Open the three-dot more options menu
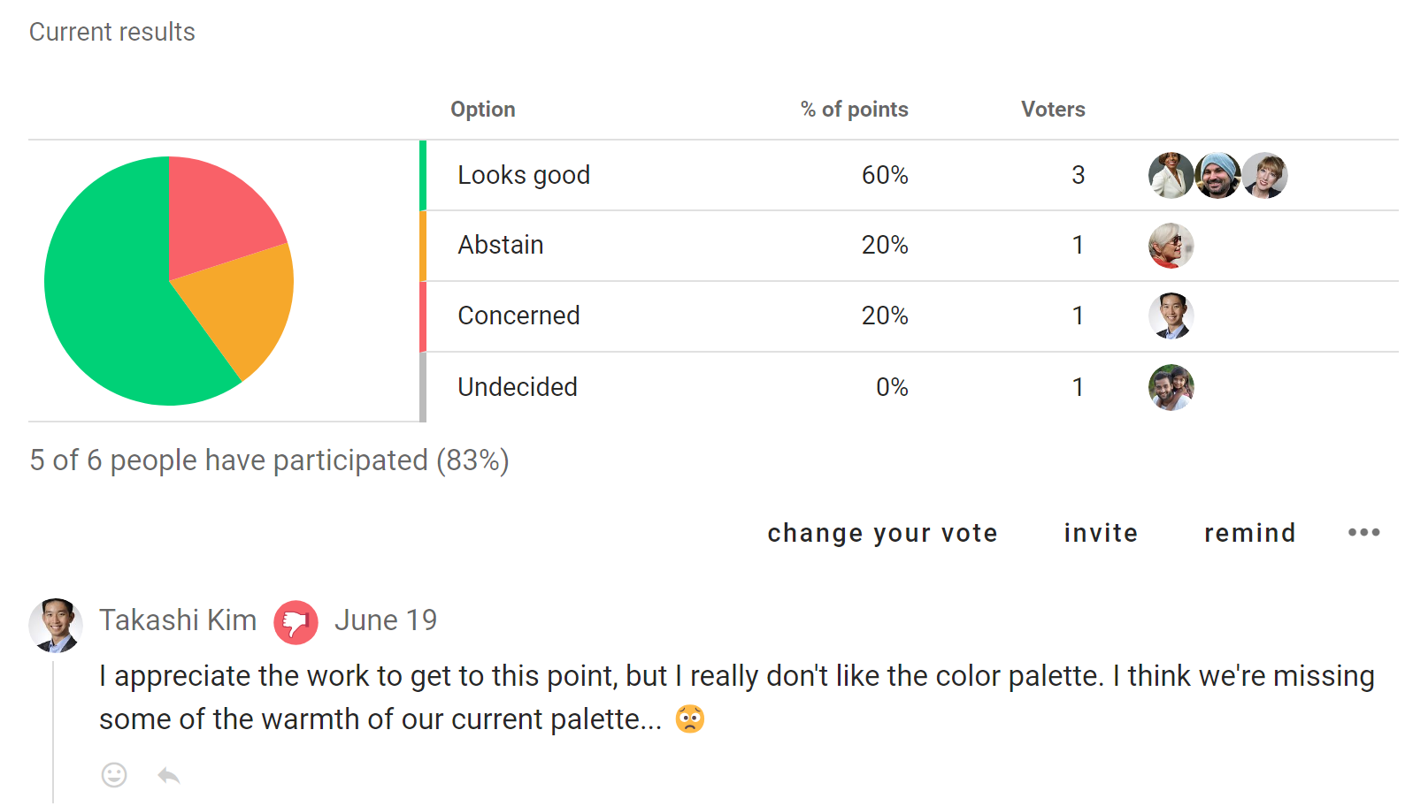The height and width of the screenshot is (806, 1405). pos(1363,532)
